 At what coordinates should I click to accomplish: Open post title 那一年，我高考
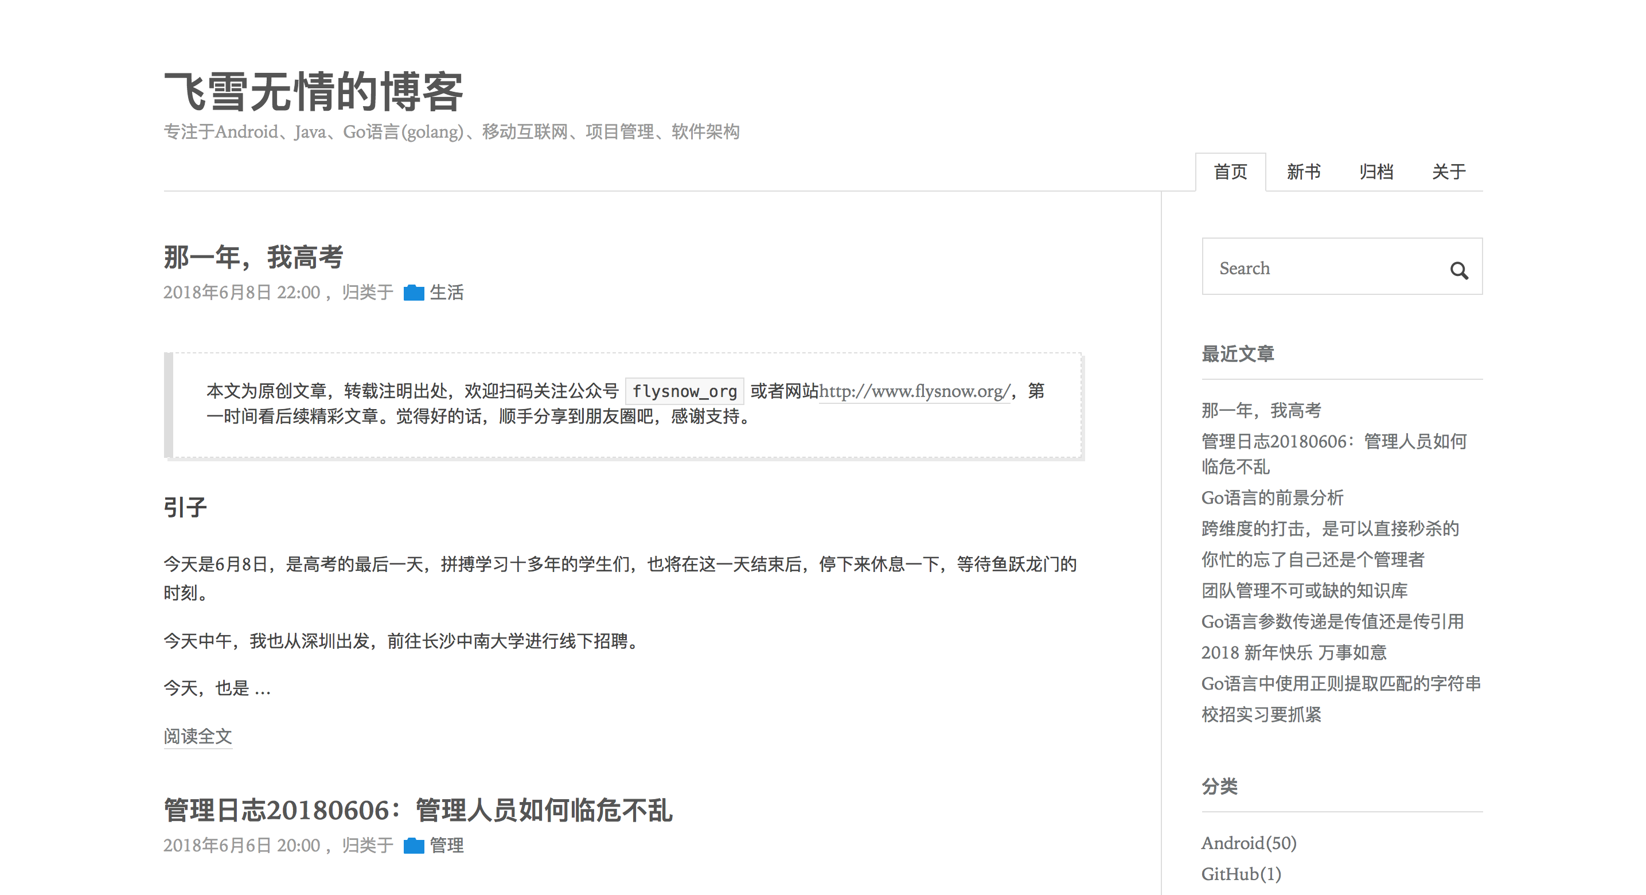[x=253, y=258]
